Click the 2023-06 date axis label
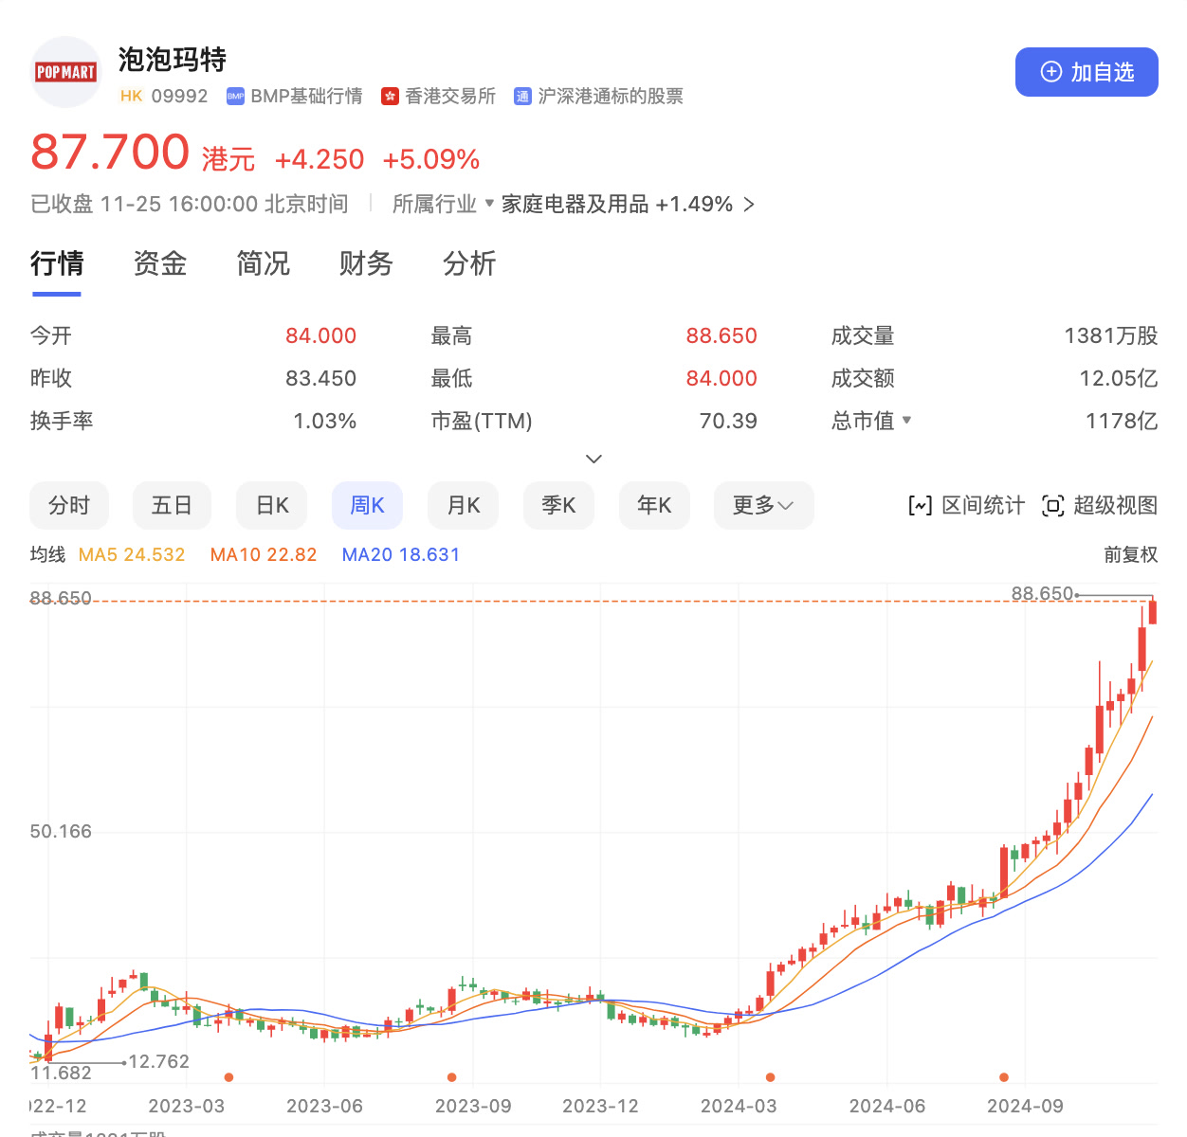1187x1137 pixels. (x=324, y=1107)
